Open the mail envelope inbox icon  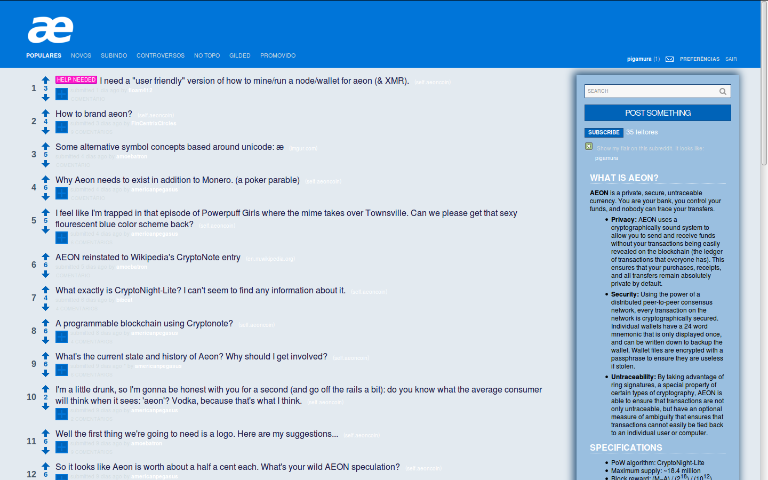click(x=670, y=59)
